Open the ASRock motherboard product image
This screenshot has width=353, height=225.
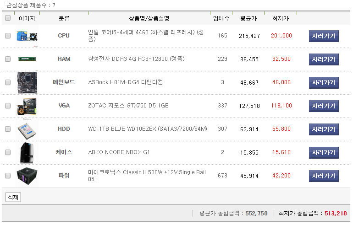tap(27, 82)
